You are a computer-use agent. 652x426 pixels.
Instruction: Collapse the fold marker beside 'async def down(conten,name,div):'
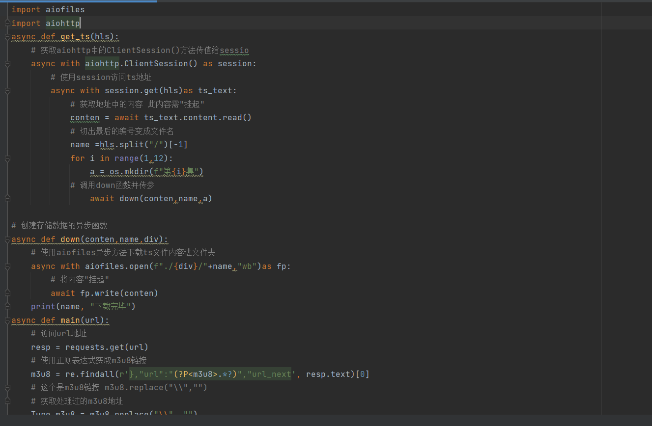[7, 240]
